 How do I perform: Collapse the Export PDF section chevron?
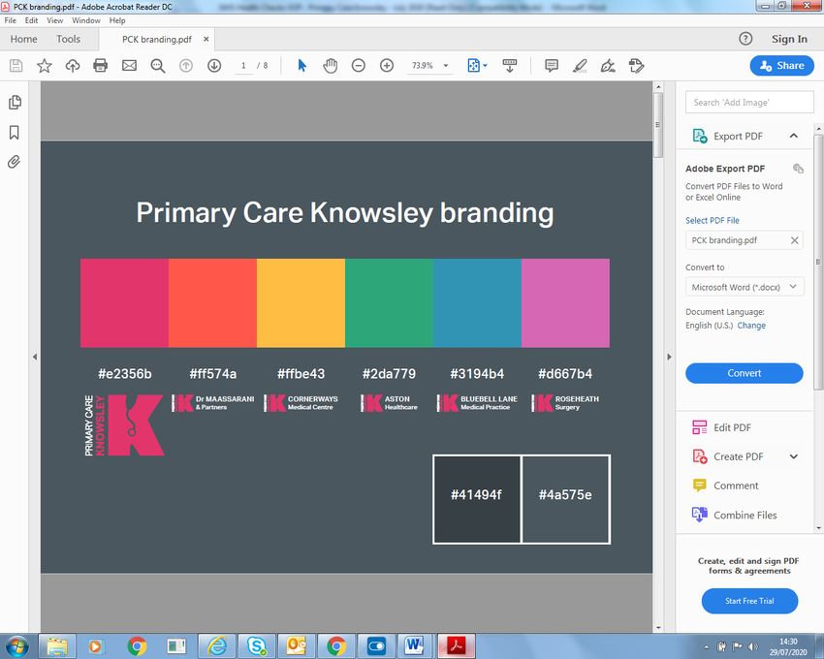(794, 136)
